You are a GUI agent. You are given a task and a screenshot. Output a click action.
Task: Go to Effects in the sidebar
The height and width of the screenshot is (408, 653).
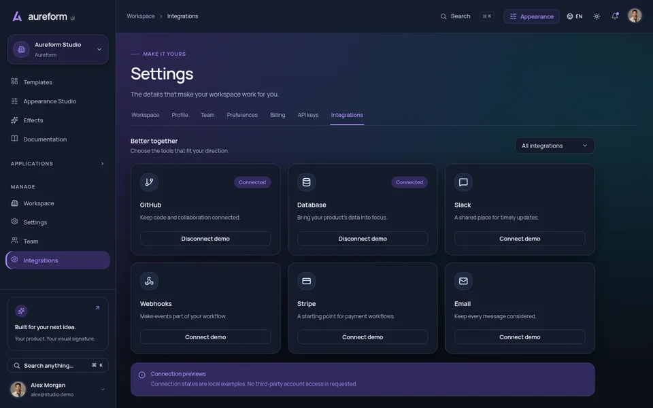(58, 120)
